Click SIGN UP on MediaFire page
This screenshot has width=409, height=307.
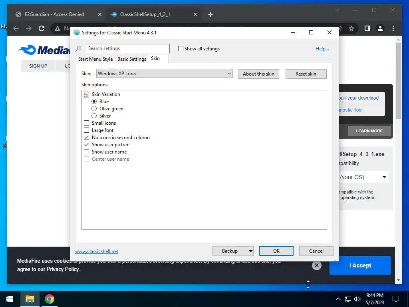point(38,66)
